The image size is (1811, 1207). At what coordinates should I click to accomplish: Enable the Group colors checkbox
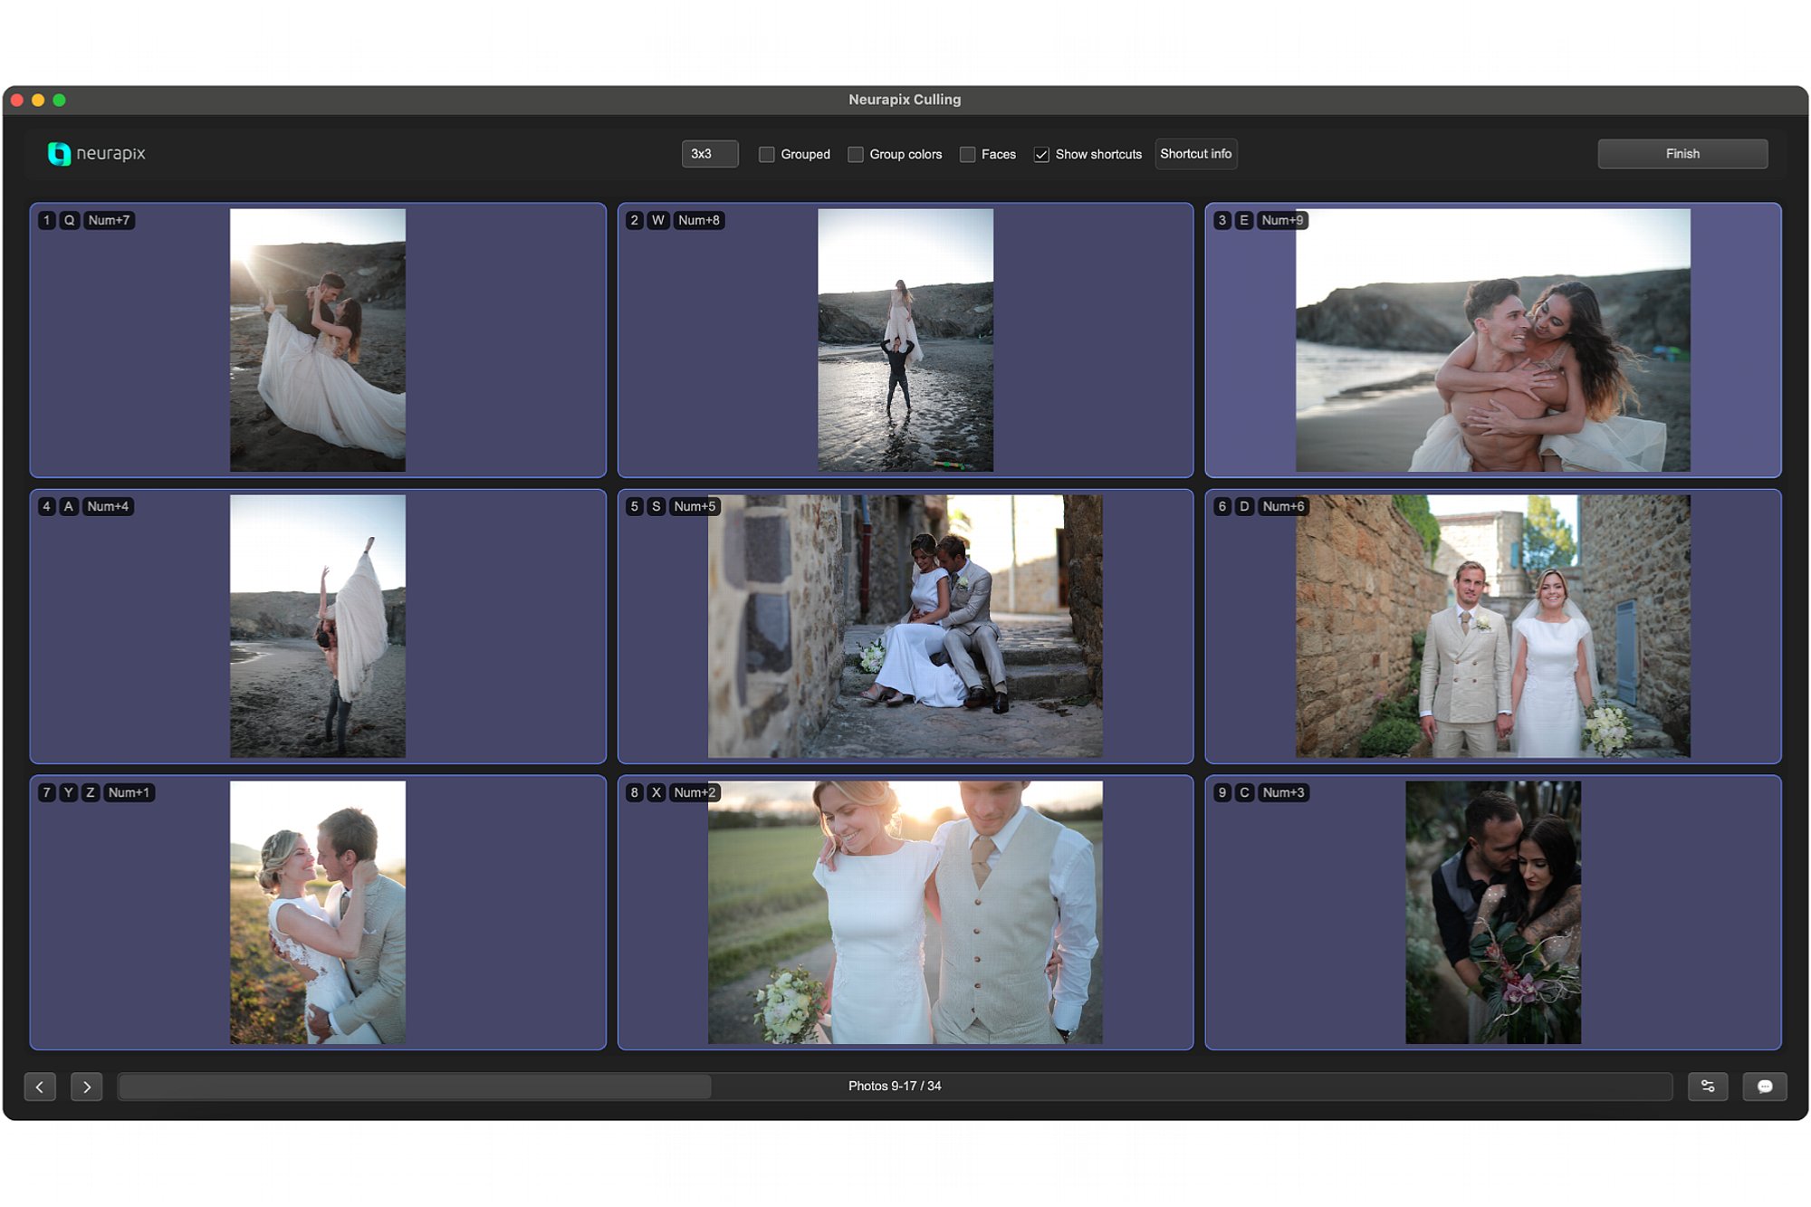(856, 155)
